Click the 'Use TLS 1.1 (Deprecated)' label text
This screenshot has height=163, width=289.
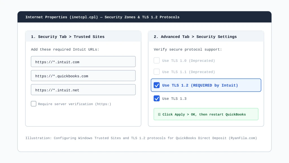(x=189, y=72)
